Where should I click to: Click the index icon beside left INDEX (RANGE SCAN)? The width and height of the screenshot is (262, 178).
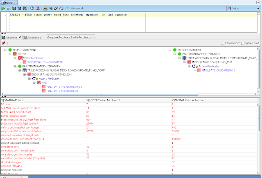(29, 74)
